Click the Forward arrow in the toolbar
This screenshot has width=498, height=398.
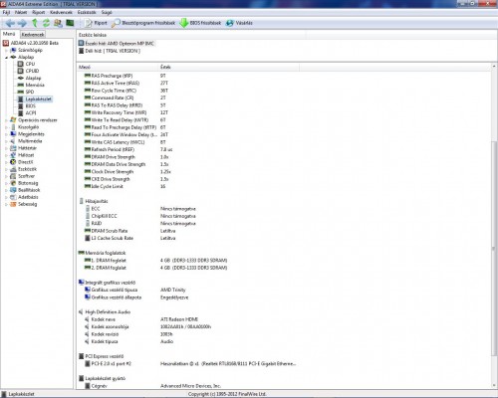22,23
